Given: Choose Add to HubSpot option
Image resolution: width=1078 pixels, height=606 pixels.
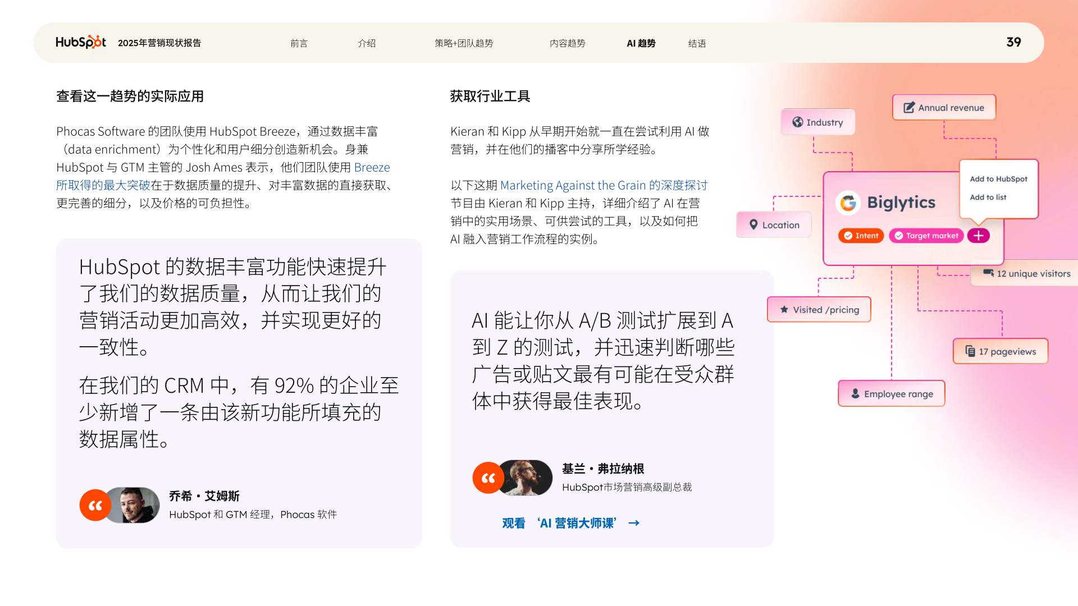Looking at the screenshot, I should pyautogui.click(x=998, y=179).
